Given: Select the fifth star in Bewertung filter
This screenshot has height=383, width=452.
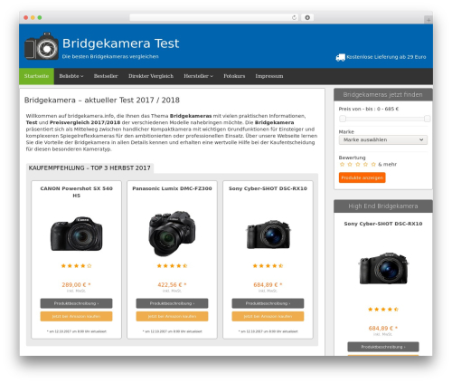Looking at the screenshot, I should click(x=373, y=164).
